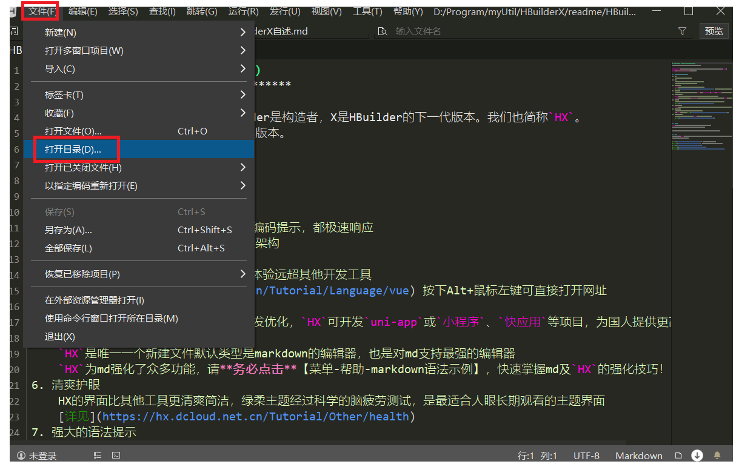Choose 打开文件(O)... menu entry

[x=139, y=131]
